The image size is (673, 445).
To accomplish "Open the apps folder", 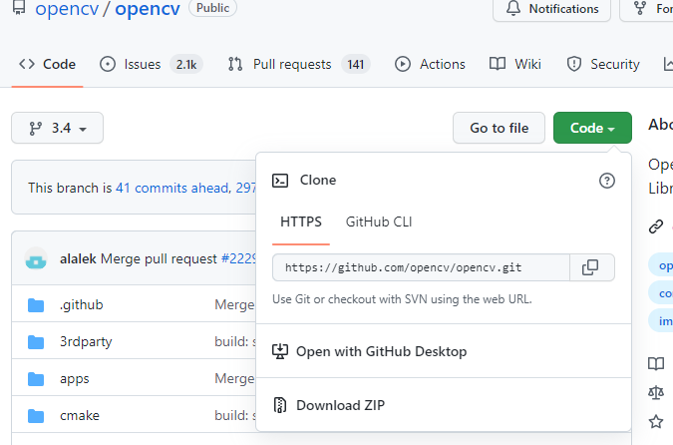I will tap(74, 378).
